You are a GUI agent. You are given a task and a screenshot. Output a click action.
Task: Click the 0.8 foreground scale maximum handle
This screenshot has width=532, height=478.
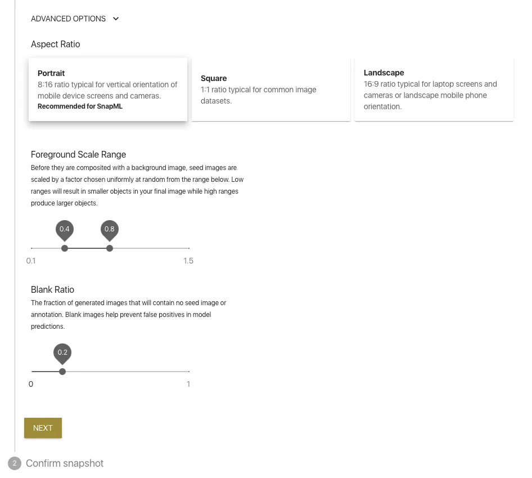pyautogui.click(x=109, y=248)
